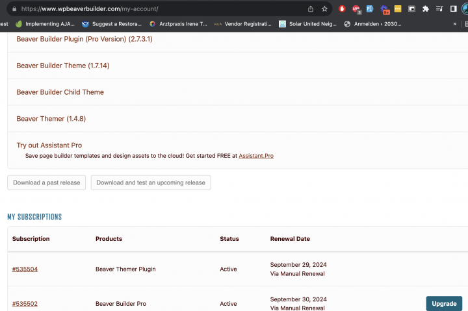
Task: Click the URL address bar field
Action: [162, 9]
